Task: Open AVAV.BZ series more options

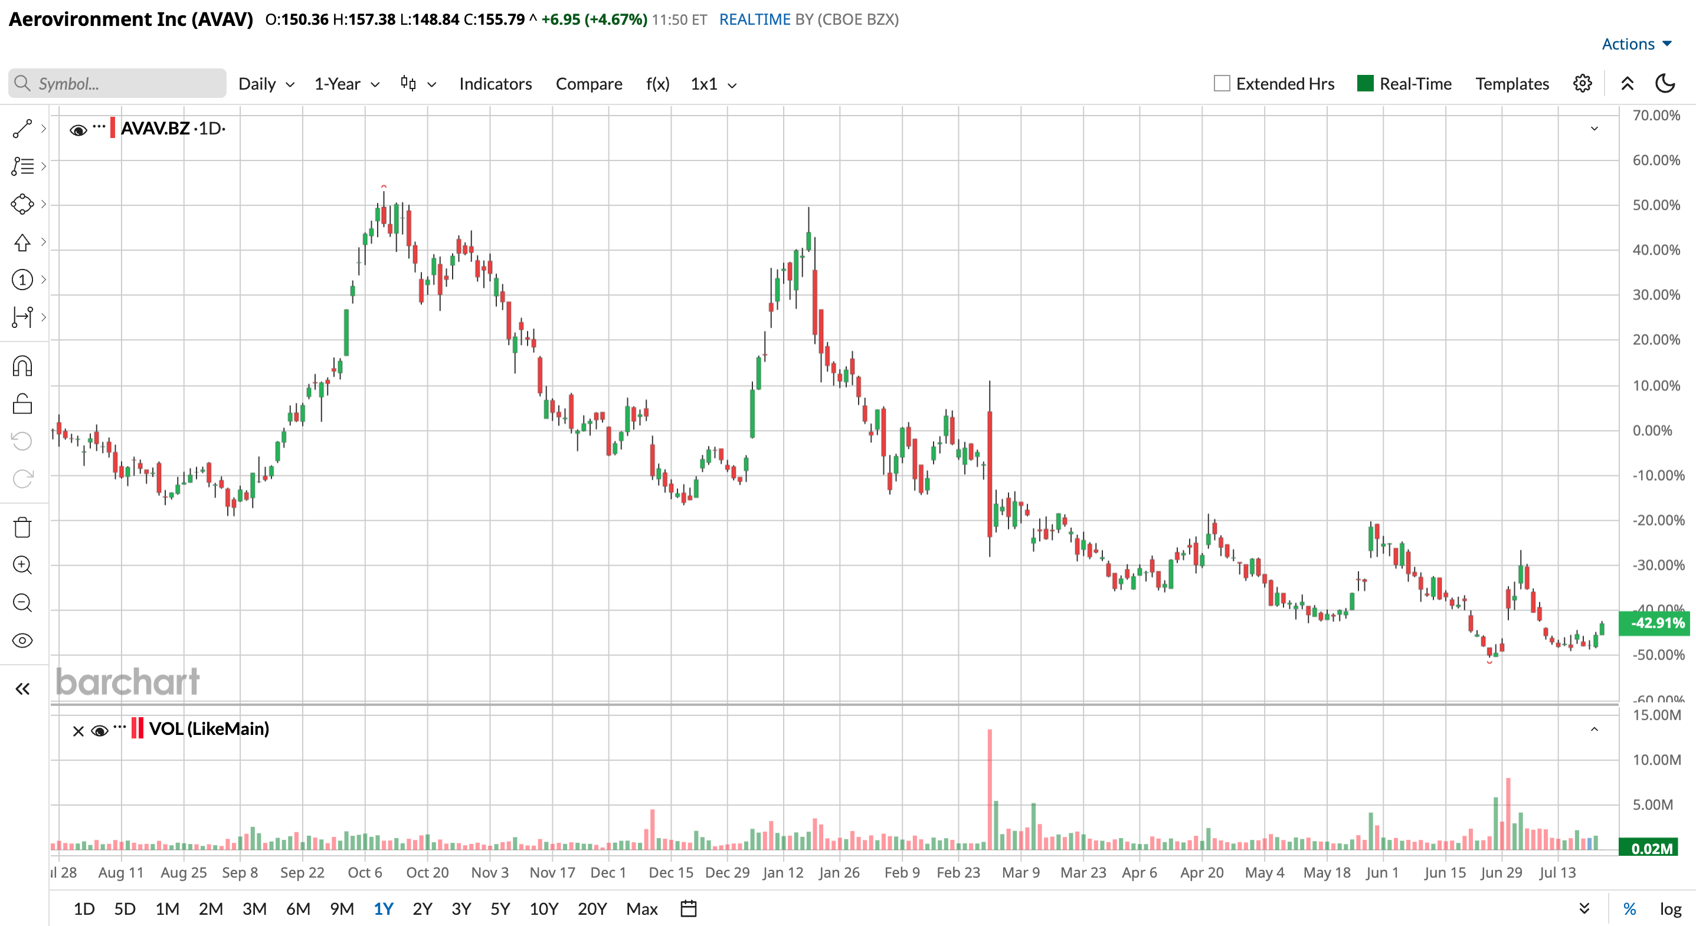Action: click(x=99, y=126)
